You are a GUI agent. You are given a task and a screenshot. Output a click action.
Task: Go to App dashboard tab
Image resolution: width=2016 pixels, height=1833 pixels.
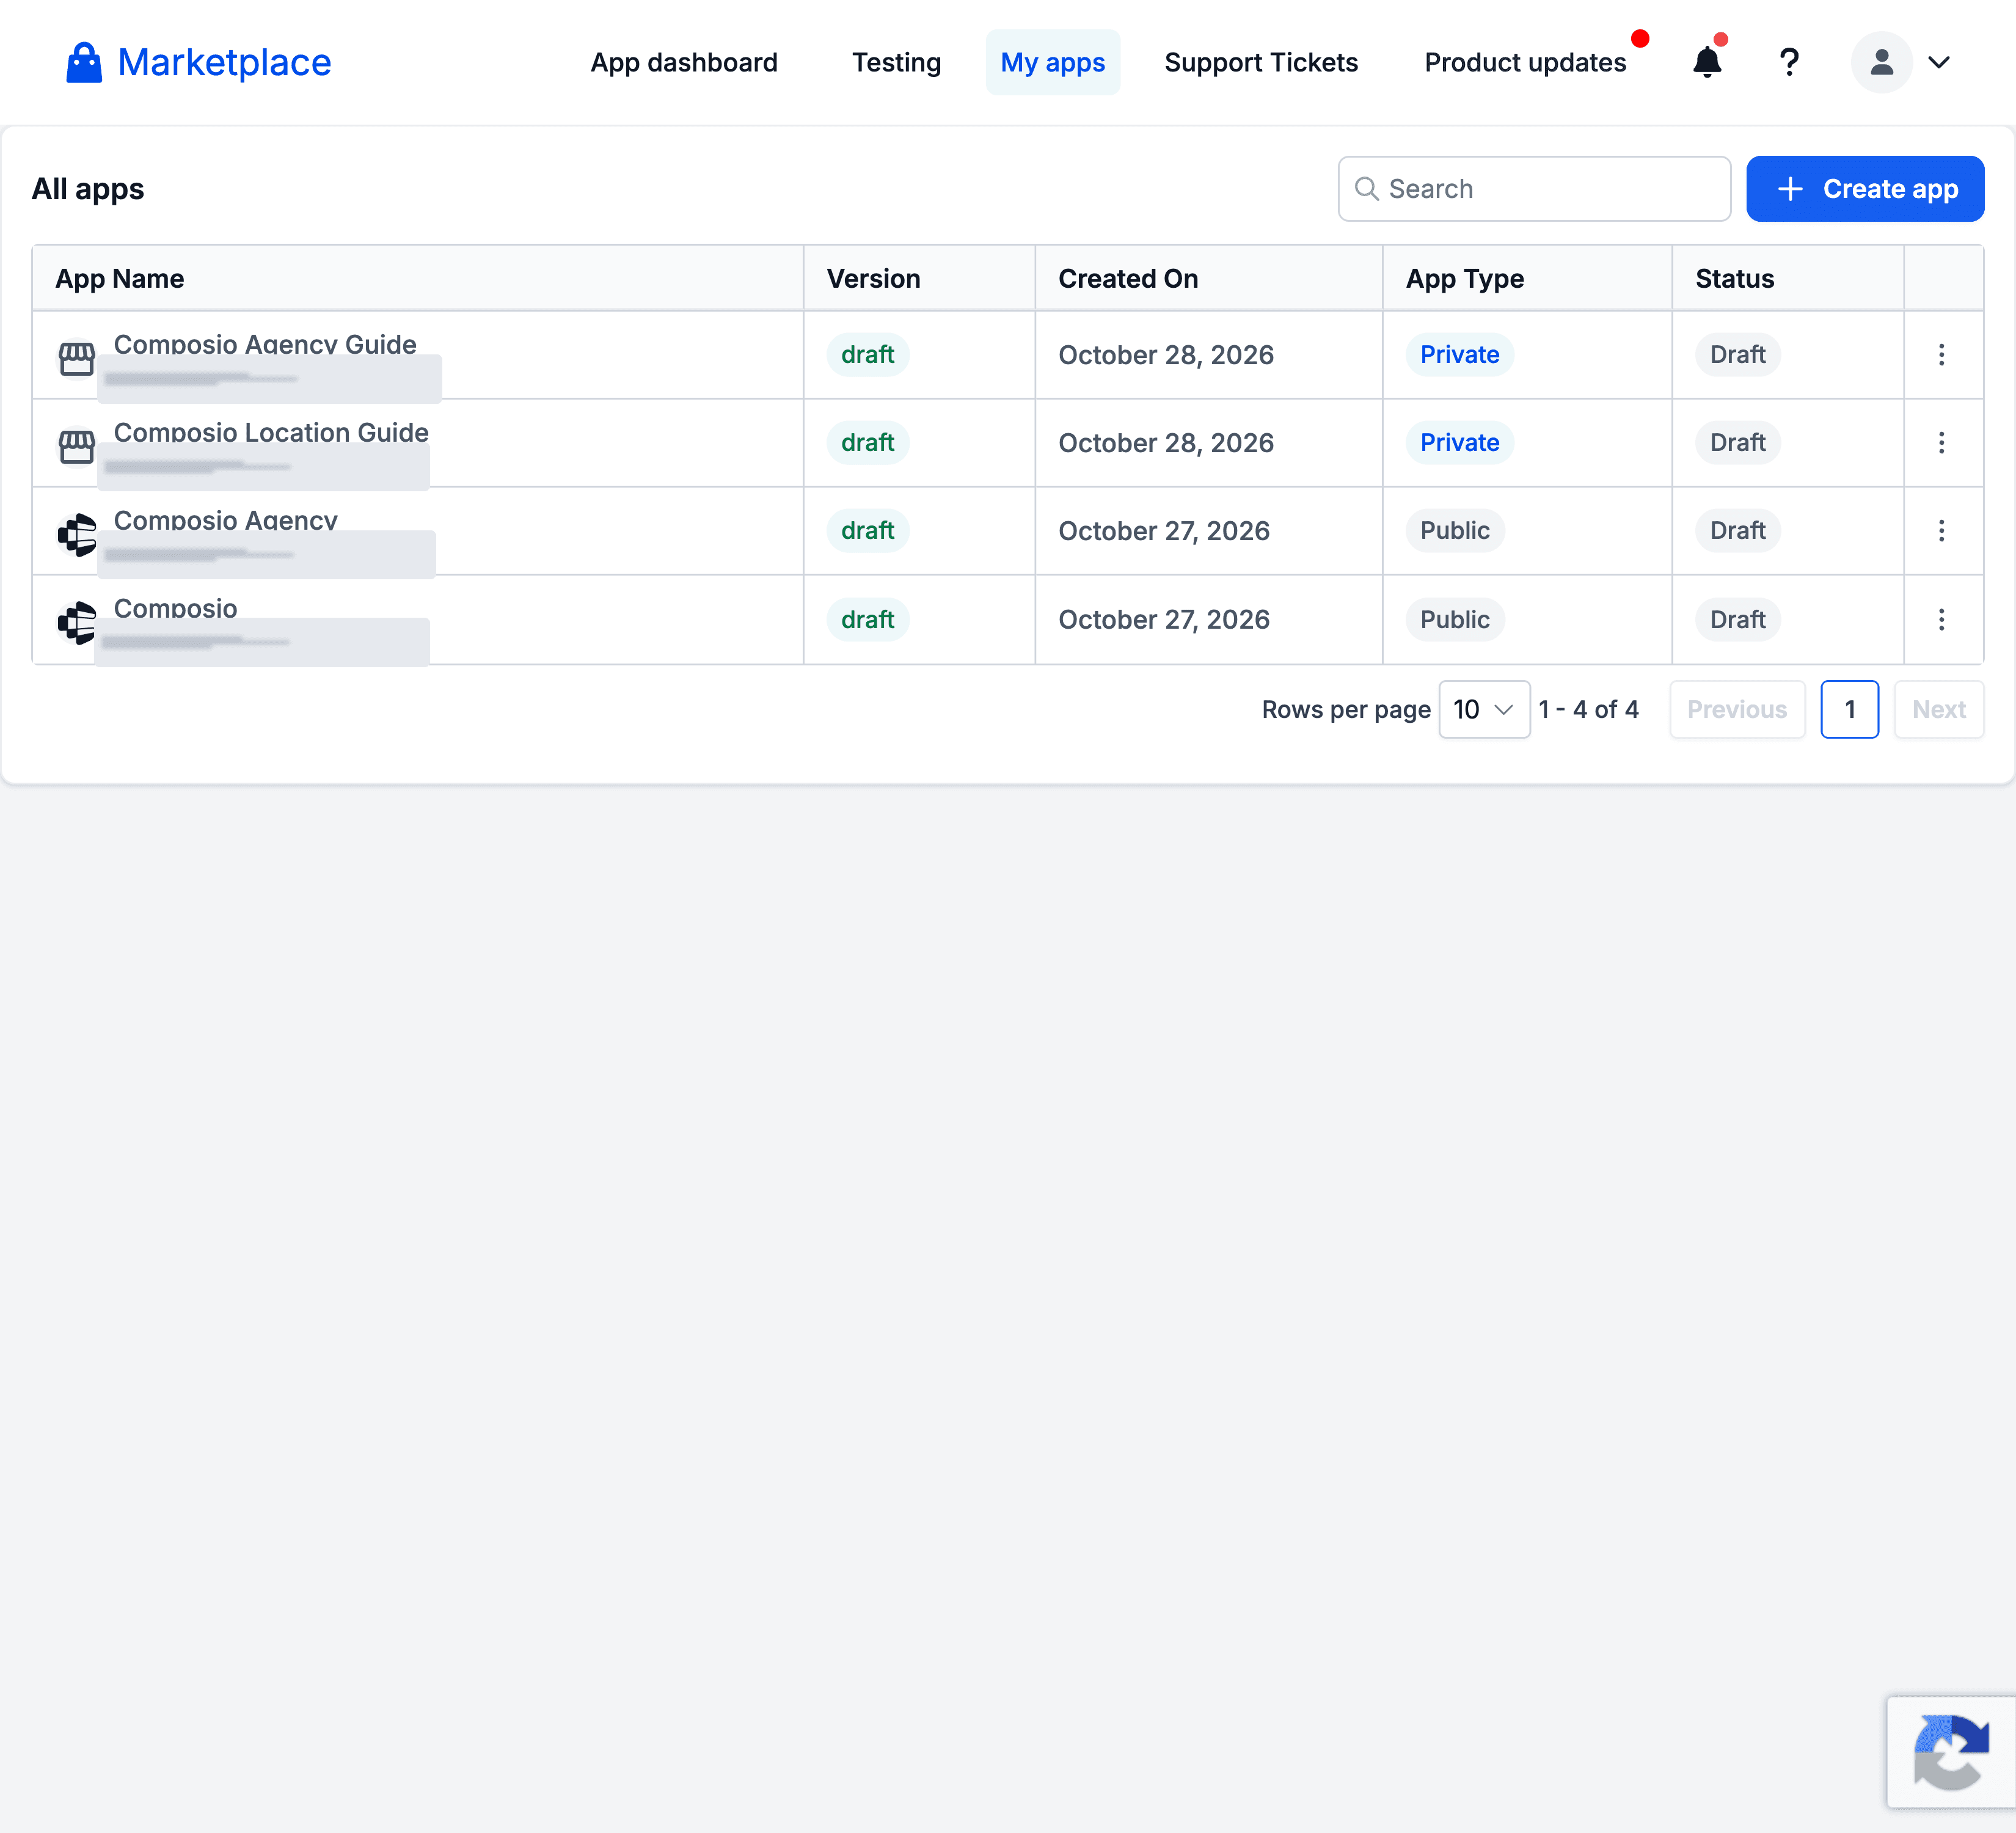pos(684,62)
